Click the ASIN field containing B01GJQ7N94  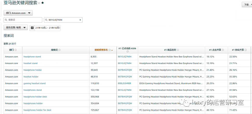click(63, 20)
